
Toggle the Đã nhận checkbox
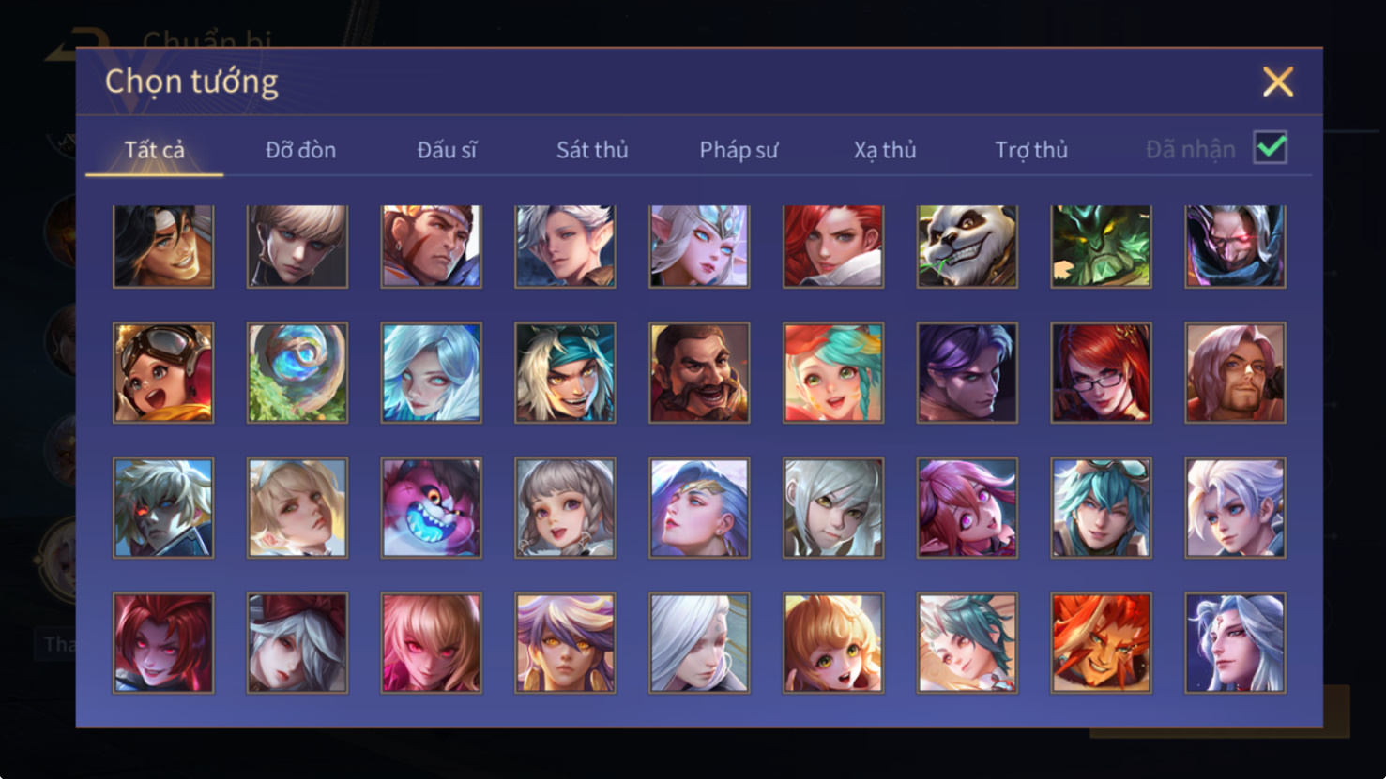[1271, 148]
